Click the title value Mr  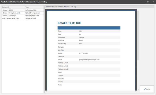coord(80,34)
